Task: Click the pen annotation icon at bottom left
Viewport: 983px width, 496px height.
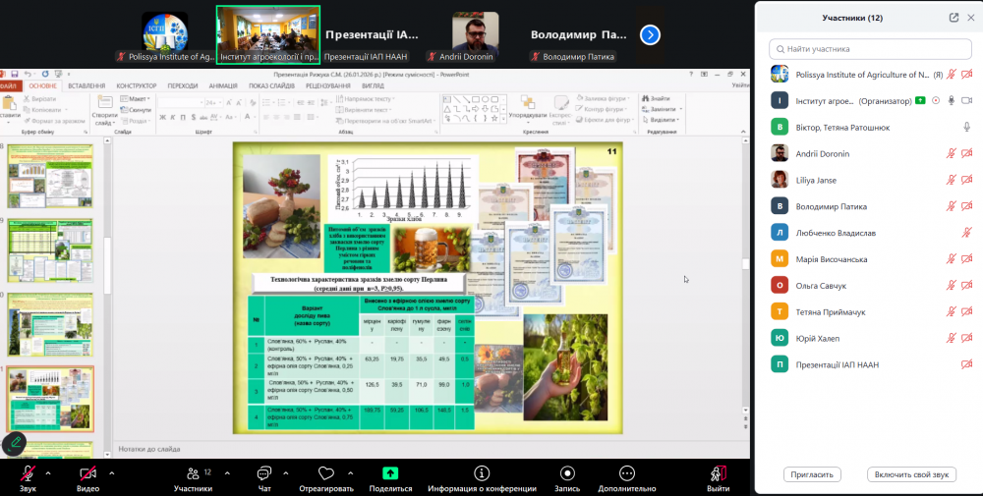Action: (x=14, y=444)
